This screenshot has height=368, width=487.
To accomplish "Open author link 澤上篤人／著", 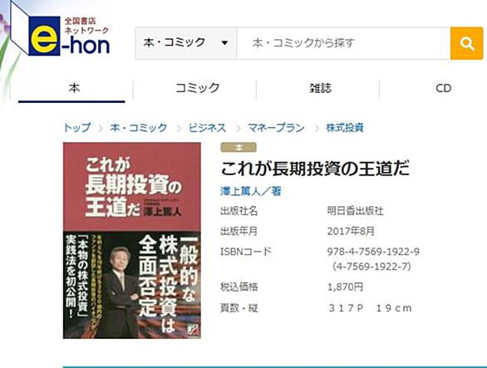I will (x=251, y=191).
